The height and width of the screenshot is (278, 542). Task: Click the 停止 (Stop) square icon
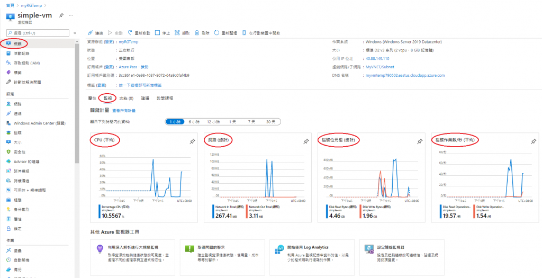tap(157, 33)
